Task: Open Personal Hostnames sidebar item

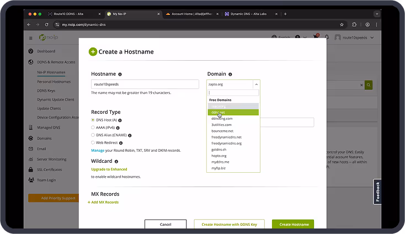Action: coord(54,82)
